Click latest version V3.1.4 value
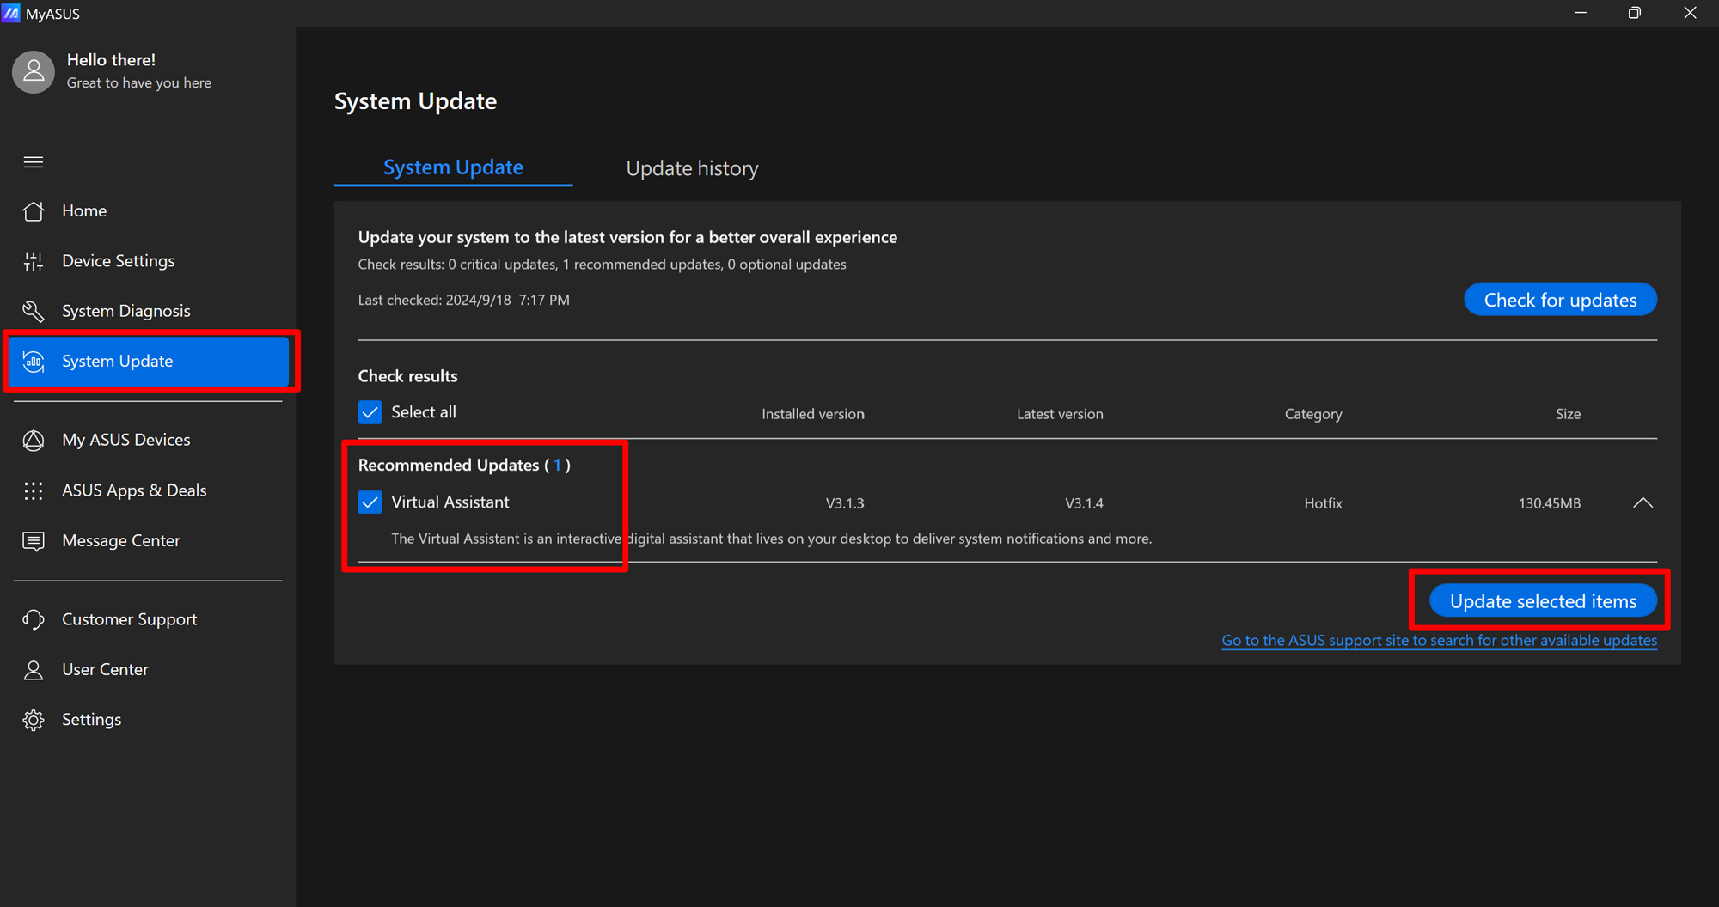The width and height of the screenshot is (1719, 907). click(x=1084, y=503)
